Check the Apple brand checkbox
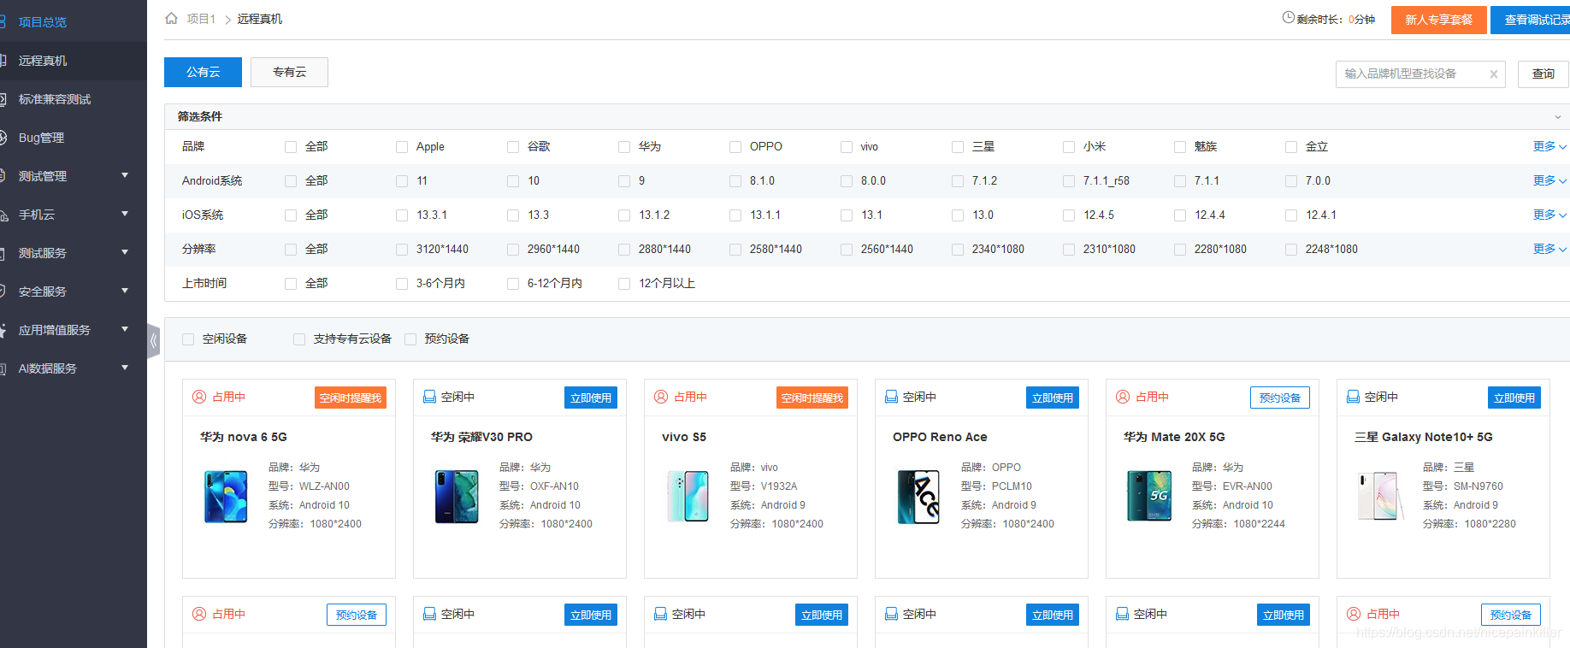The image size is (1570, 648). (402, 147)
